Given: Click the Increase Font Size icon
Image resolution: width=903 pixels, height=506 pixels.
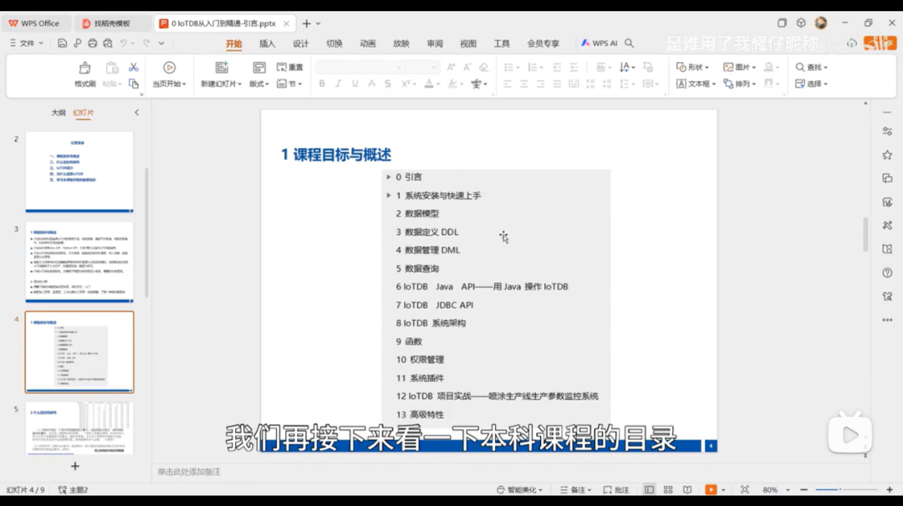Looking at the screenshot, I should (451, 68).
